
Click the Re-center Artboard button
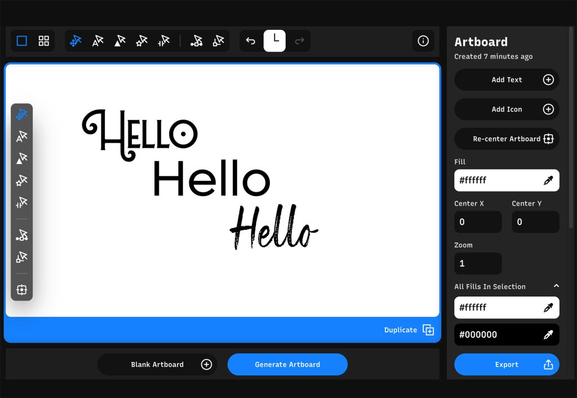tap(507, 139)
